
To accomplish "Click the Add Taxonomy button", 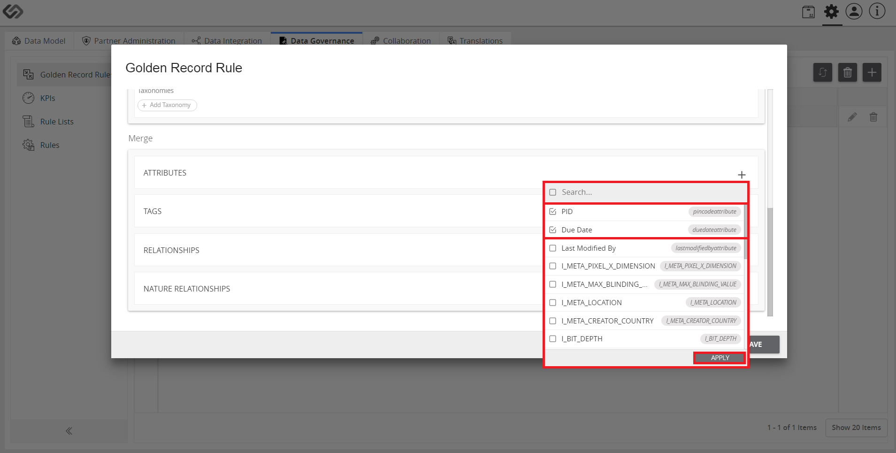I will (167, 105).
